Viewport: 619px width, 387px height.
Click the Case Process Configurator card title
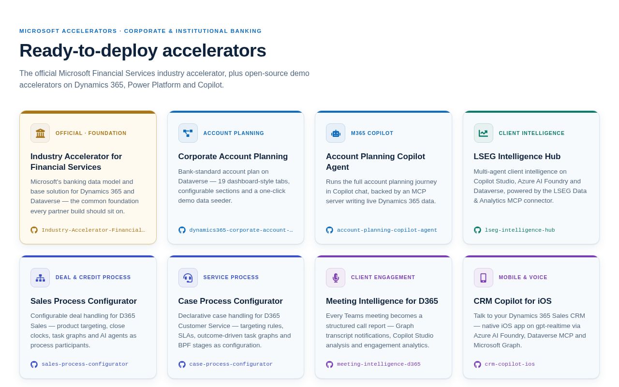coord(231,301)
